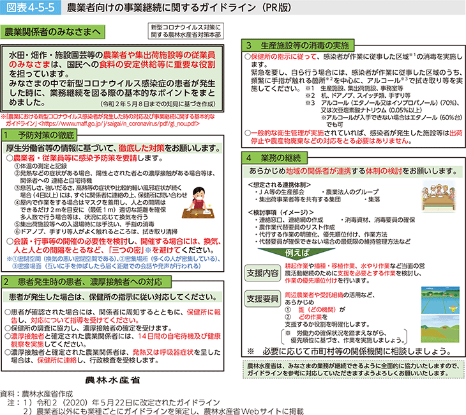Click the rice paddy field illustration

[440, 300]
